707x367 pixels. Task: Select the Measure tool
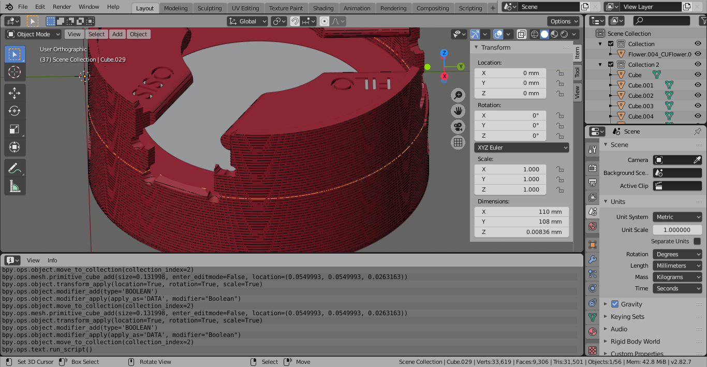click(x=14, y=186)
